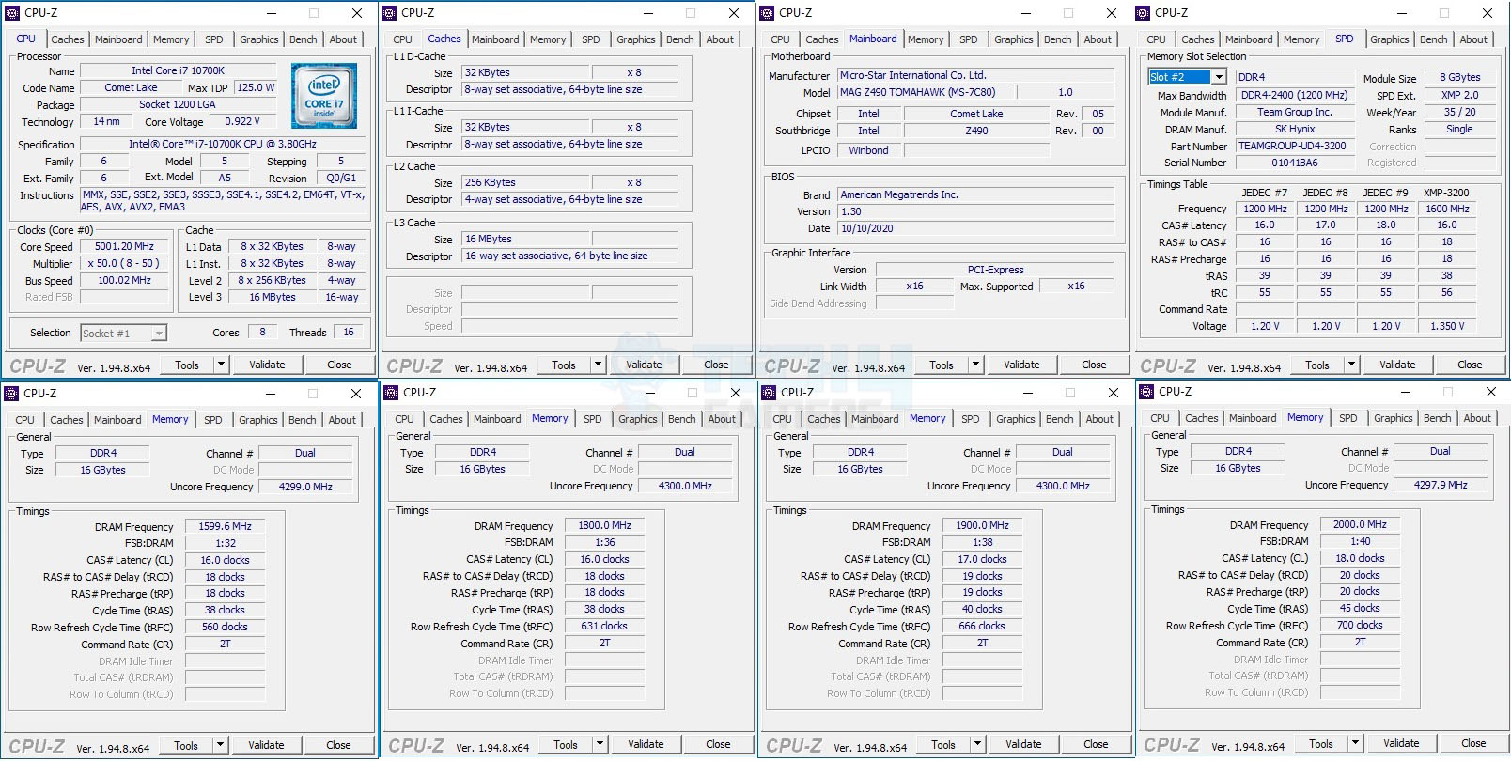Viewport: 1511px width, 761px height.
Task: Click the DRAM manufacturer 'SK Hynix'
Action: coord(1295,129)
